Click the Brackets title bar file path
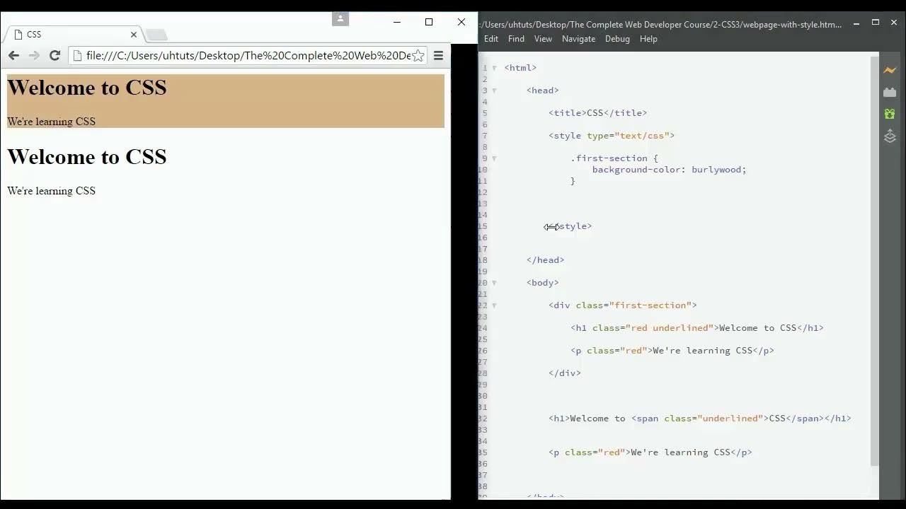The width and height of the screenshot is (906, 509). [660, 24]
